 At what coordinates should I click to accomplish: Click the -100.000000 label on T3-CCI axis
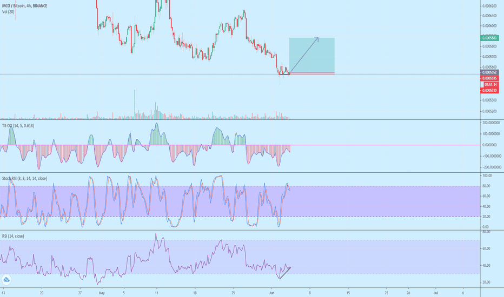pyautogui.click(x=491, y=156)
